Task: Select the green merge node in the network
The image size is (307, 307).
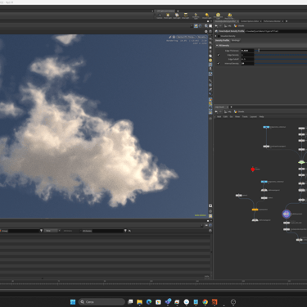Action: pos(301,162)
